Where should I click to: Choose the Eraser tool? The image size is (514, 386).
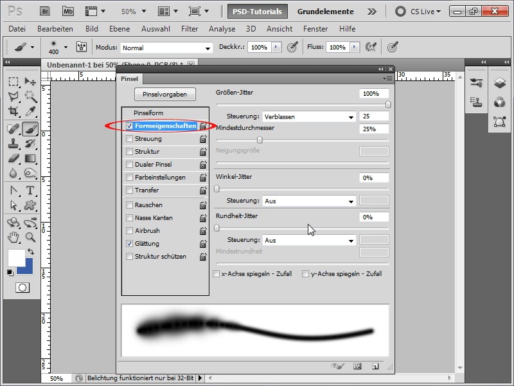13,158
